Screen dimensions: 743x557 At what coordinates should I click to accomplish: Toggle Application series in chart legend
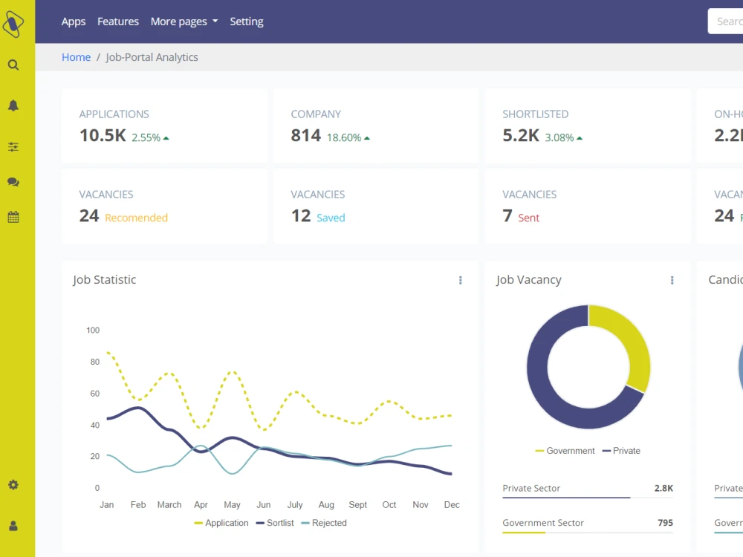221,523
